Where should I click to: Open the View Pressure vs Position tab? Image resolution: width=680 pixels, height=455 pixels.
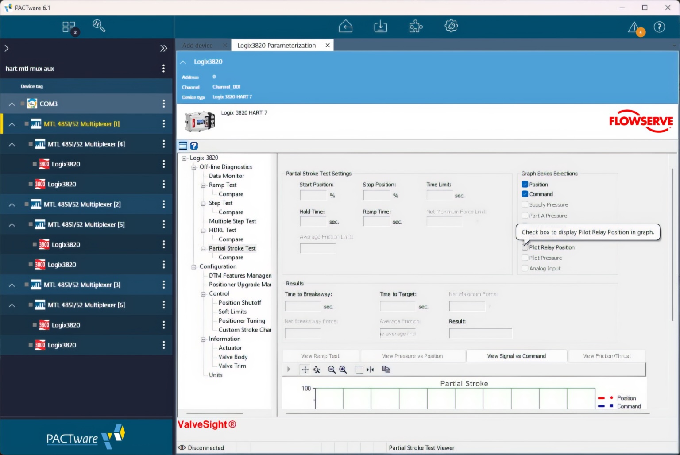pos(413,356)
